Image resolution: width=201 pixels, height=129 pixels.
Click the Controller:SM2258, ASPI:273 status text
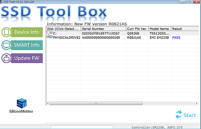157,127
